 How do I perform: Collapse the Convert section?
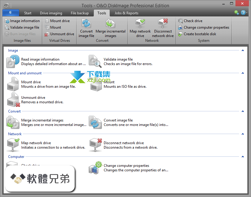click(243, 111)
